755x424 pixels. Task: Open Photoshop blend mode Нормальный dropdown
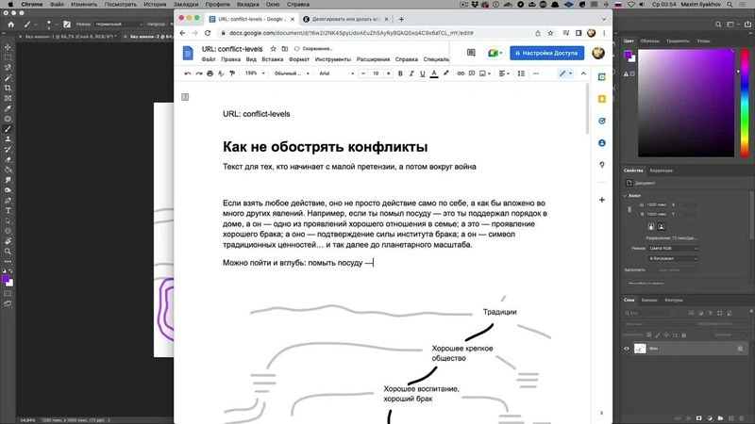(119, 24)
